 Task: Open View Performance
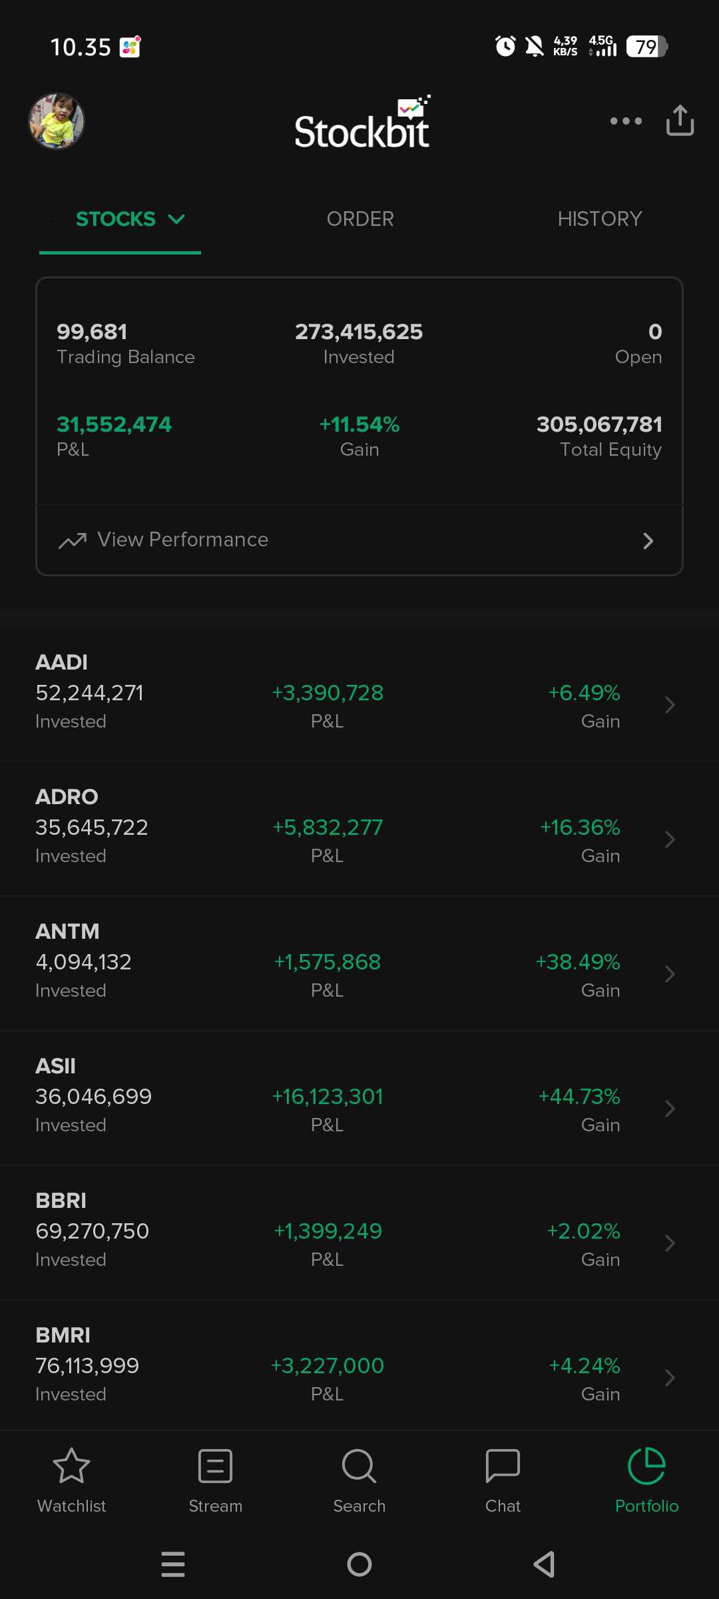(x=359, y=540)
